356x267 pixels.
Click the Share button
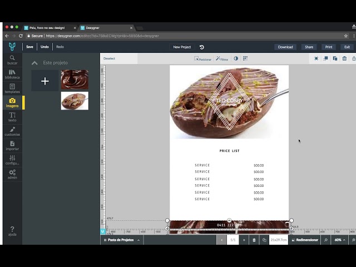tap(309, 47)
